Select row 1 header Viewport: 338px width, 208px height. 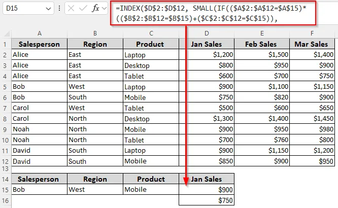point(6,45)
